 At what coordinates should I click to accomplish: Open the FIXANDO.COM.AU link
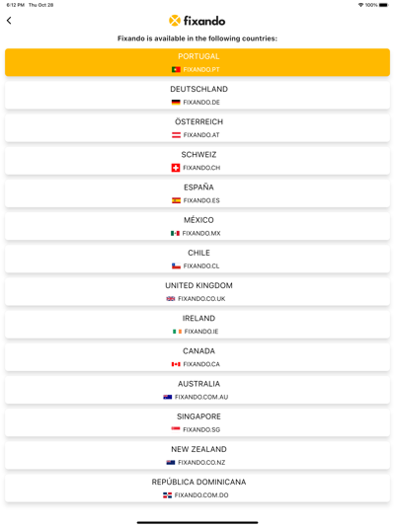[201, 397]
